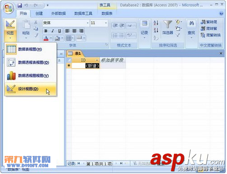Viewport: 227px width, 174px height.
Task: Toggle the applied filter icon
Action: (178, 35)
